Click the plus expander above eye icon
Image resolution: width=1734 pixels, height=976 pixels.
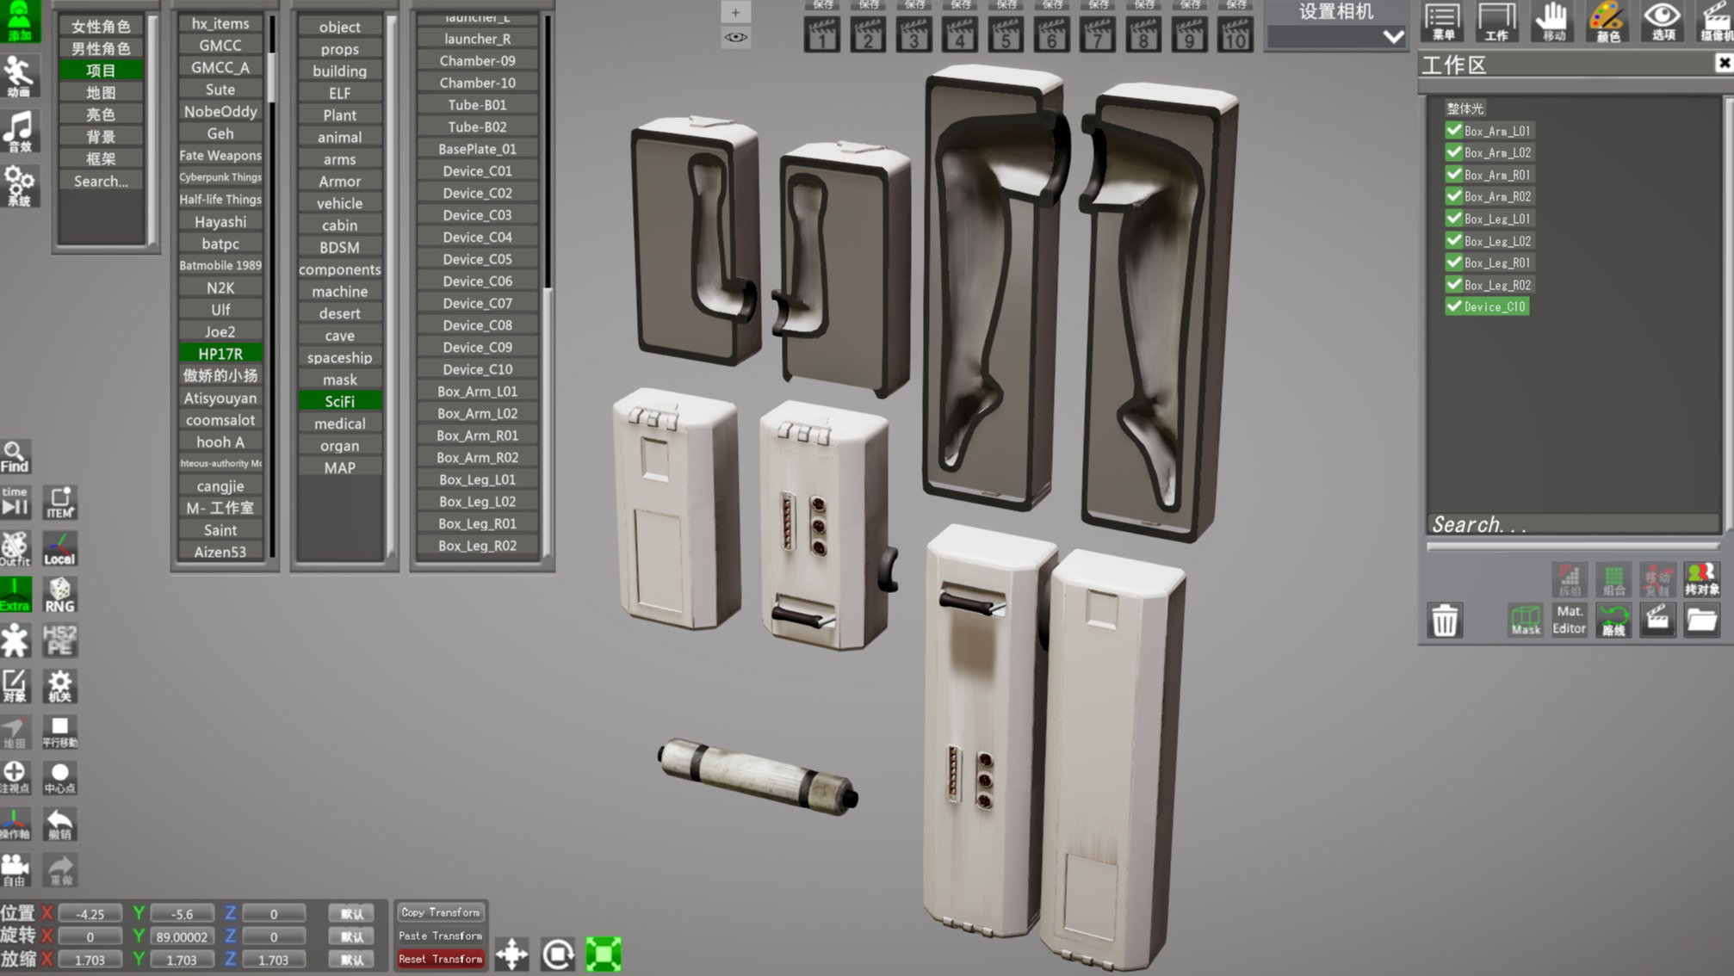click(735, 12)
